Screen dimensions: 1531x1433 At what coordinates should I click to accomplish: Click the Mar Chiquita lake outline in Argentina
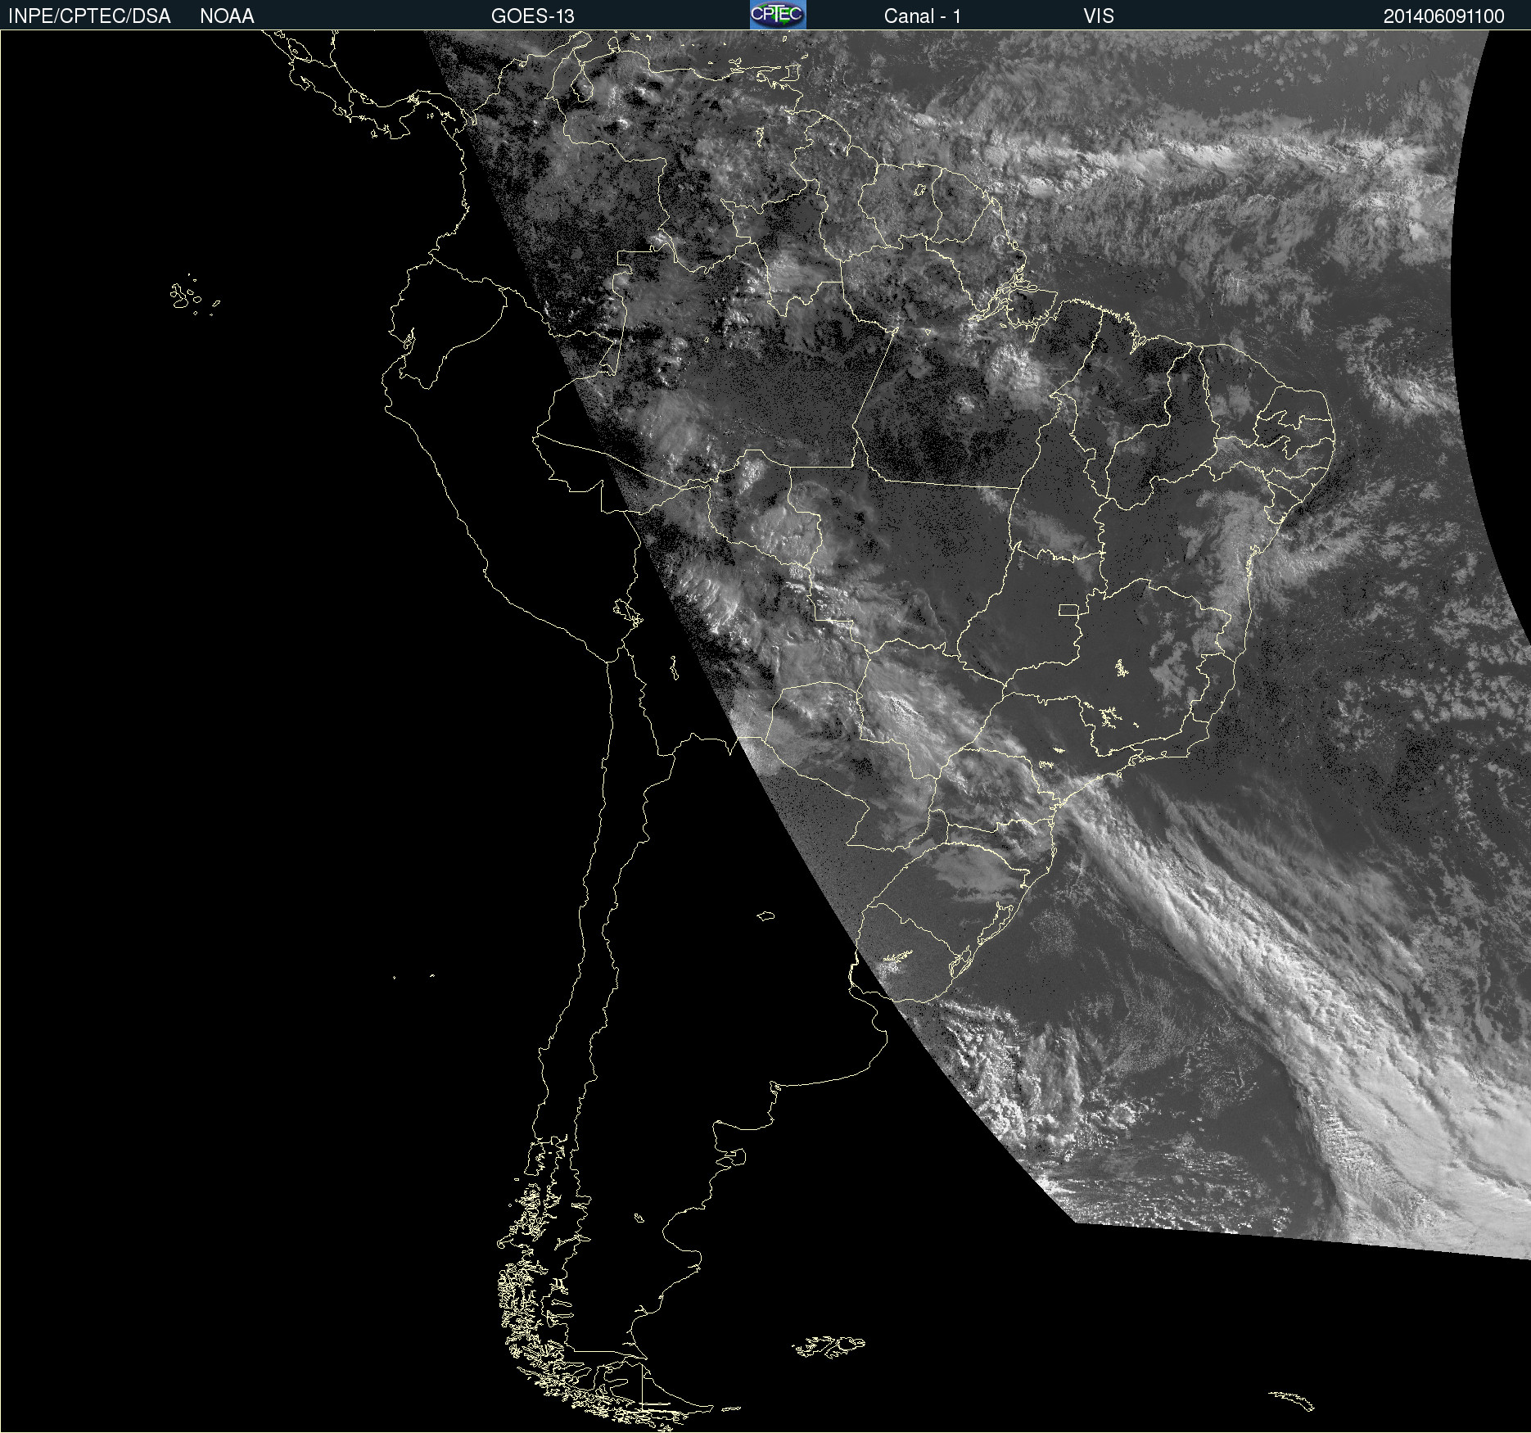(x=765, y=915)
